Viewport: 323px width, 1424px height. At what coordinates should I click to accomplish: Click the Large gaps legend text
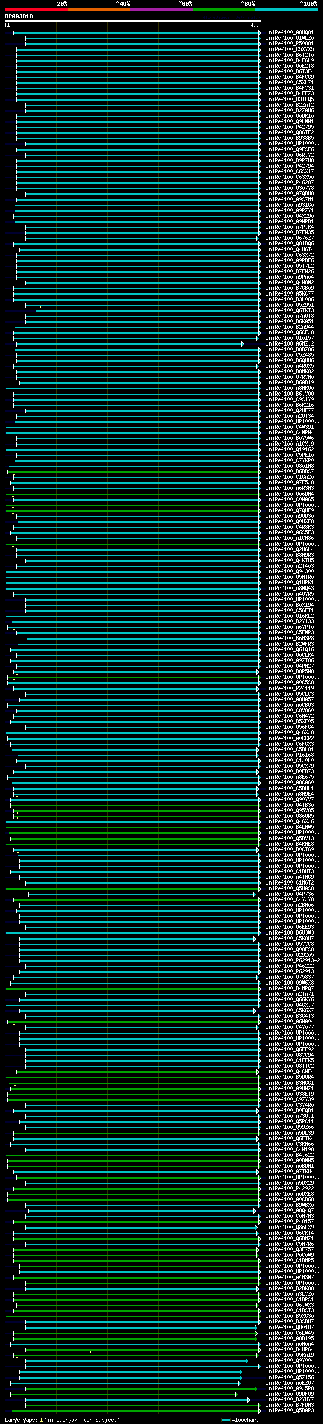pyautogui.click(x=62, y=1419)
